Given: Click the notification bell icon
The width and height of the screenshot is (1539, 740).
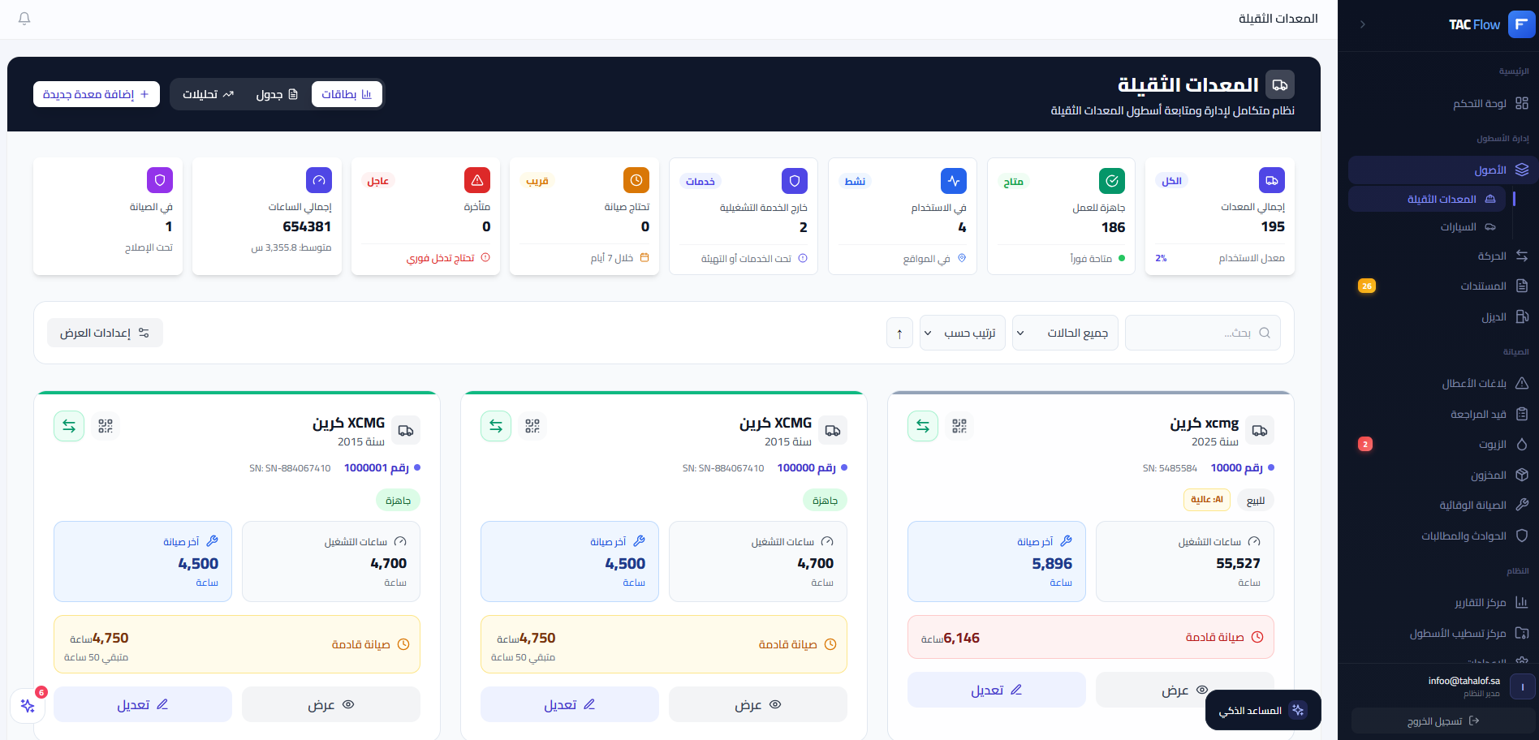Looking at the screenshot, I should (x=24, y=19).
